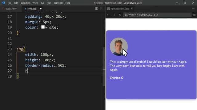Open preview pane More Actions ellipsis
Screen dimensions: 197x110
[x=193, y=9]
